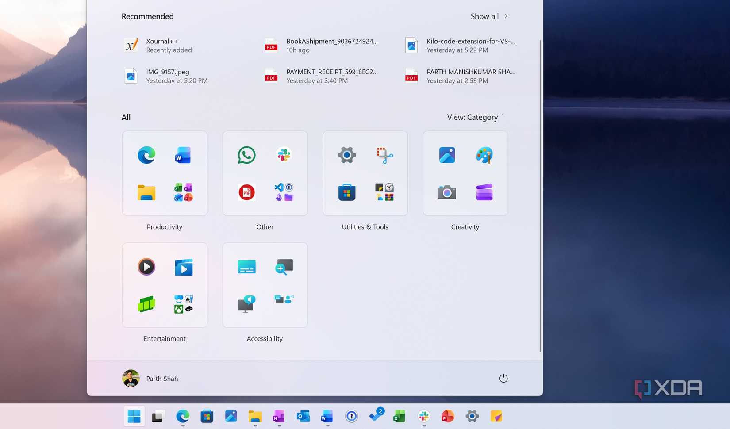The width and height of the screenshot is (730, 429).
Task: Open Outlook from the taskbar
Action: click(303, 416)
